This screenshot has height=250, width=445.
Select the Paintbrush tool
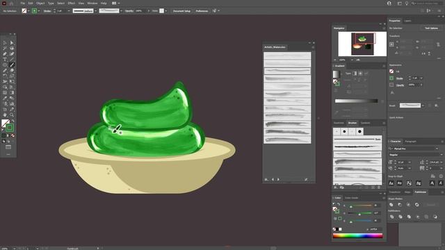[x=12, y=65]
